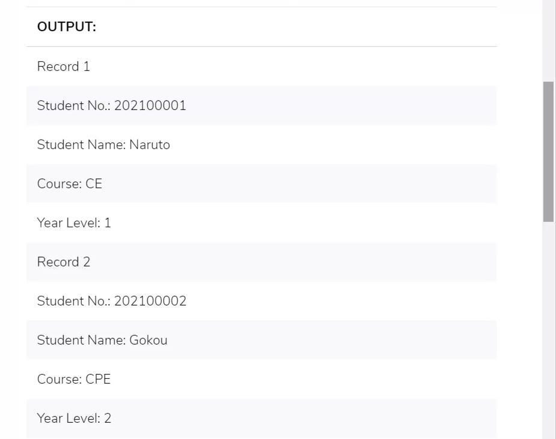Viewport: 556px width, 439px height.
Task: Click the Year Level: 2 row
Action: pyautogui.click(x=261, y=418)
